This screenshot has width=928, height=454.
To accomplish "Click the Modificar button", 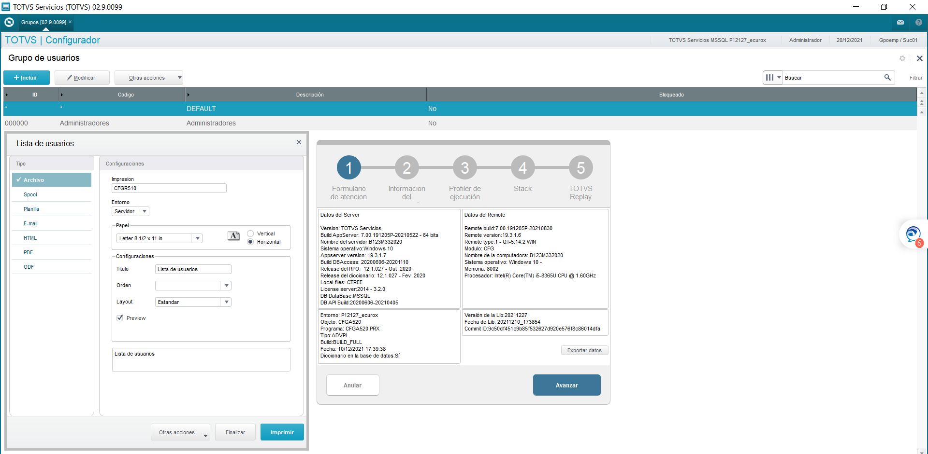I will pos(82,78).
